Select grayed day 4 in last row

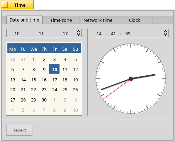point(13,110)
